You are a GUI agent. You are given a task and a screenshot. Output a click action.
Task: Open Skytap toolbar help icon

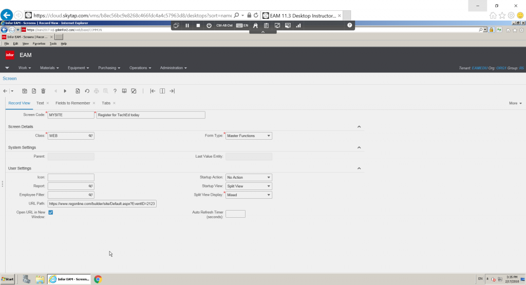coord(349,25)
